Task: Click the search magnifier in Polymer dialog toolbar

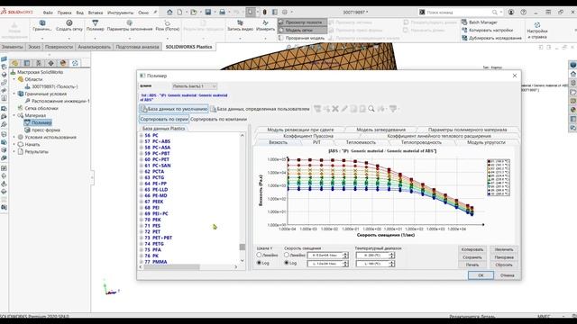Action: pos(371,109)
